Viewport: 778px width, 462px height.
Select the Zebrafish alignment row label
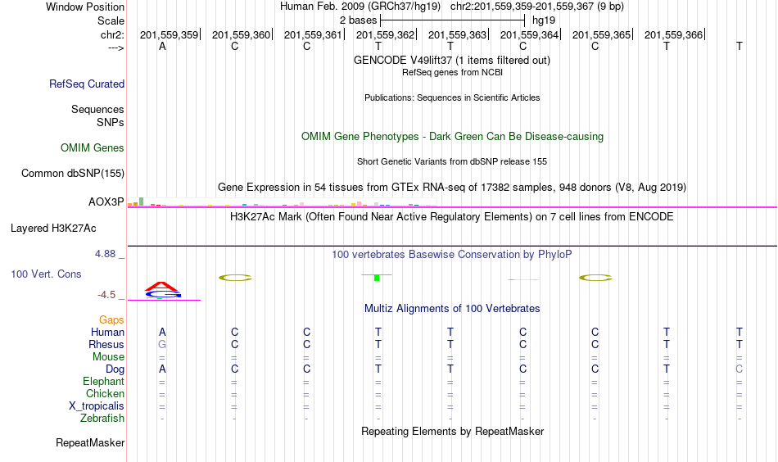(102, 418)
